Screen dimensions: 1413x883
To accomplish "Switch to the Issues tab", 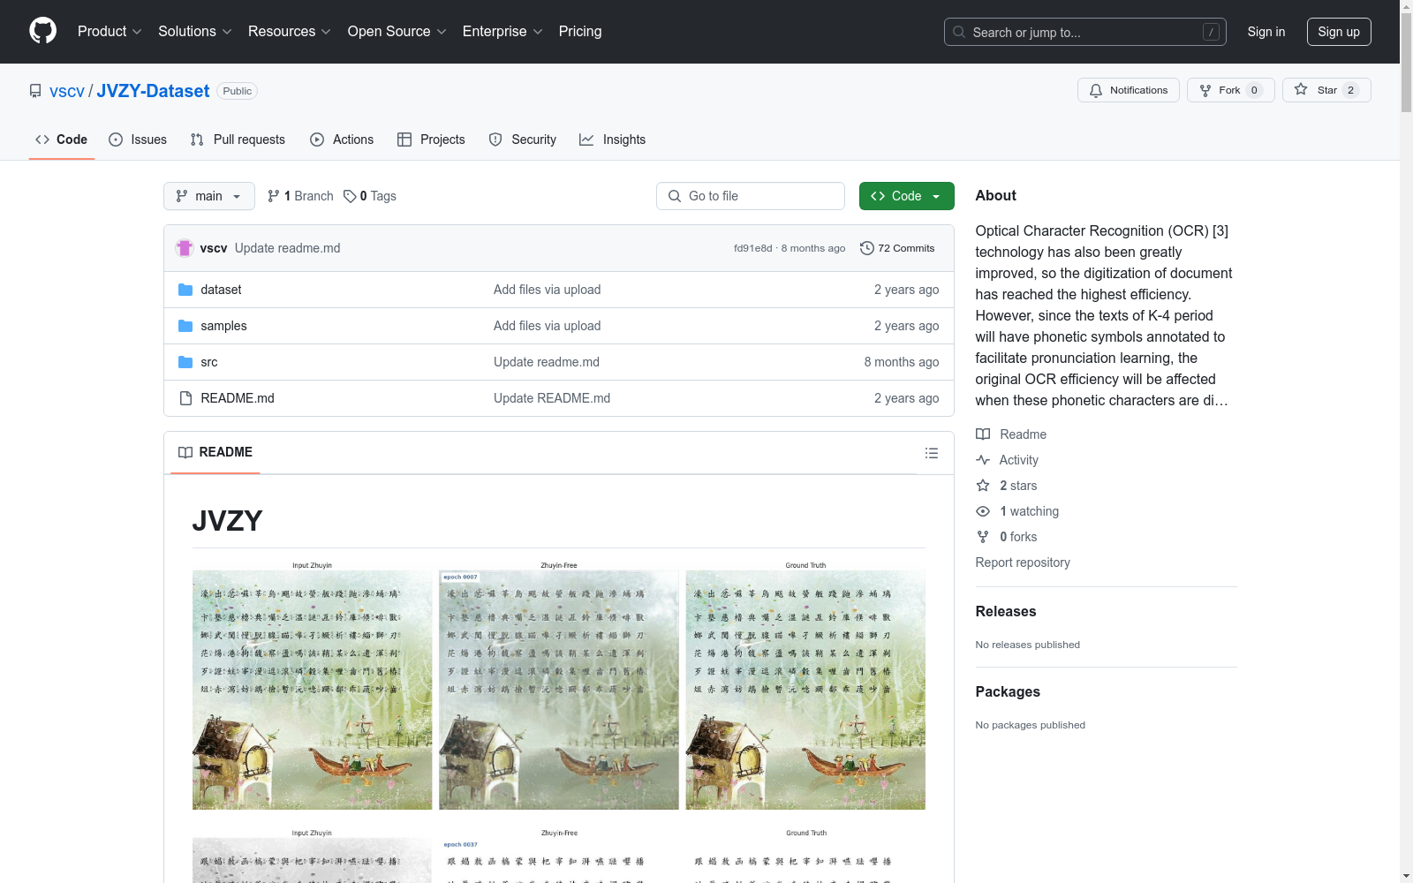I will click(x=138, y=140).
